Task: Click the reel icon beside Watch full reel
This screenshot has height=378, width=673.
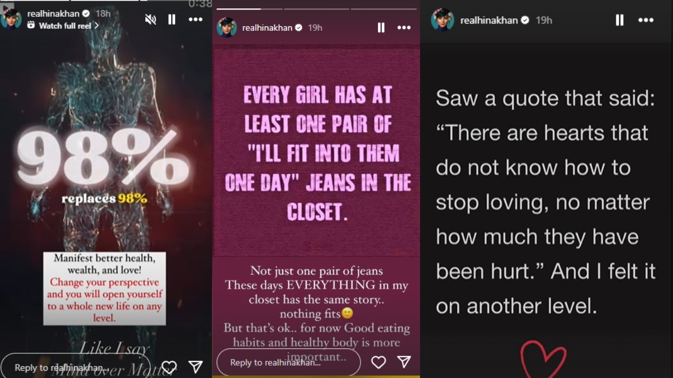Action: coord(31,26)
